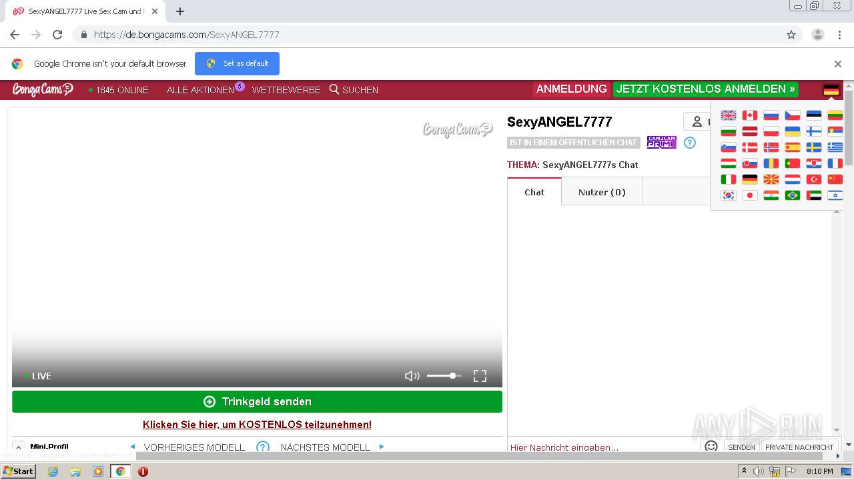The height and width of the screenshot is (480, 854).
Task: Click Set as default browser button
Action: (237, 63)
